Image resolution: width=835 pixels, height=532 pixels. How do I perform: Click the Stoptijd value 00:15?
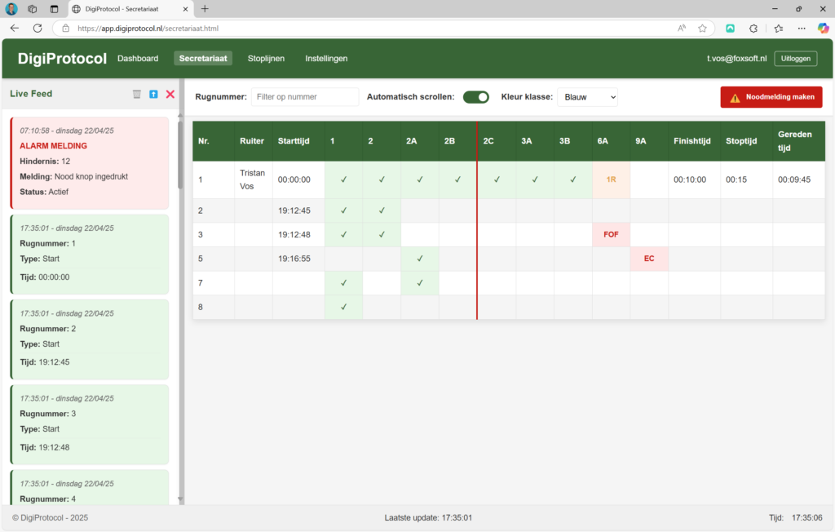[x=736, y=180]
